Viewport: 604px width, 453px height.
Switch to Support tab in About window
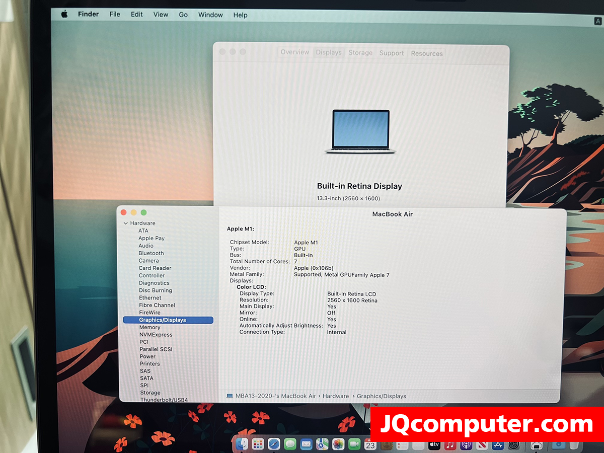coord(392,53)
